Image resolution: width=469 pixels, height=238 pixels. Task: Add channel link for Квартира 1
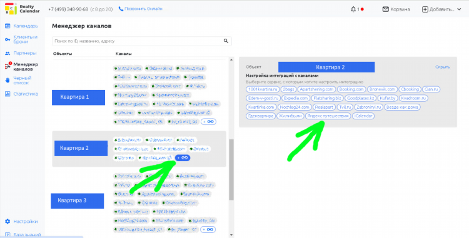(208, 122)
